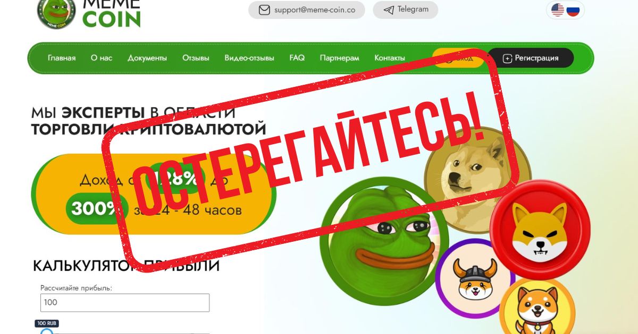Click the support@meme-coin.co email link

(x=315, y=10)
